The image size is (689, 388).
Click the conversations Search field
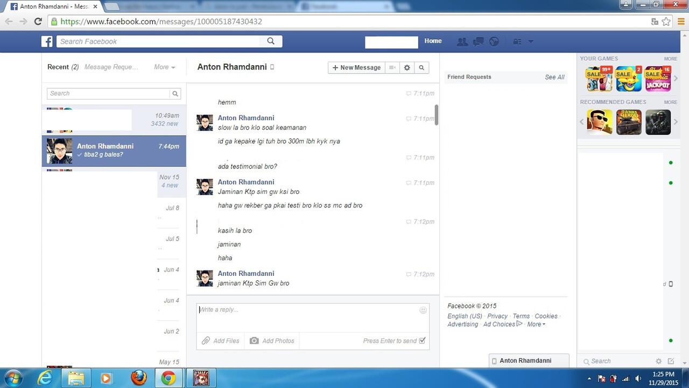pyautogui.click(x=108, y=93)
